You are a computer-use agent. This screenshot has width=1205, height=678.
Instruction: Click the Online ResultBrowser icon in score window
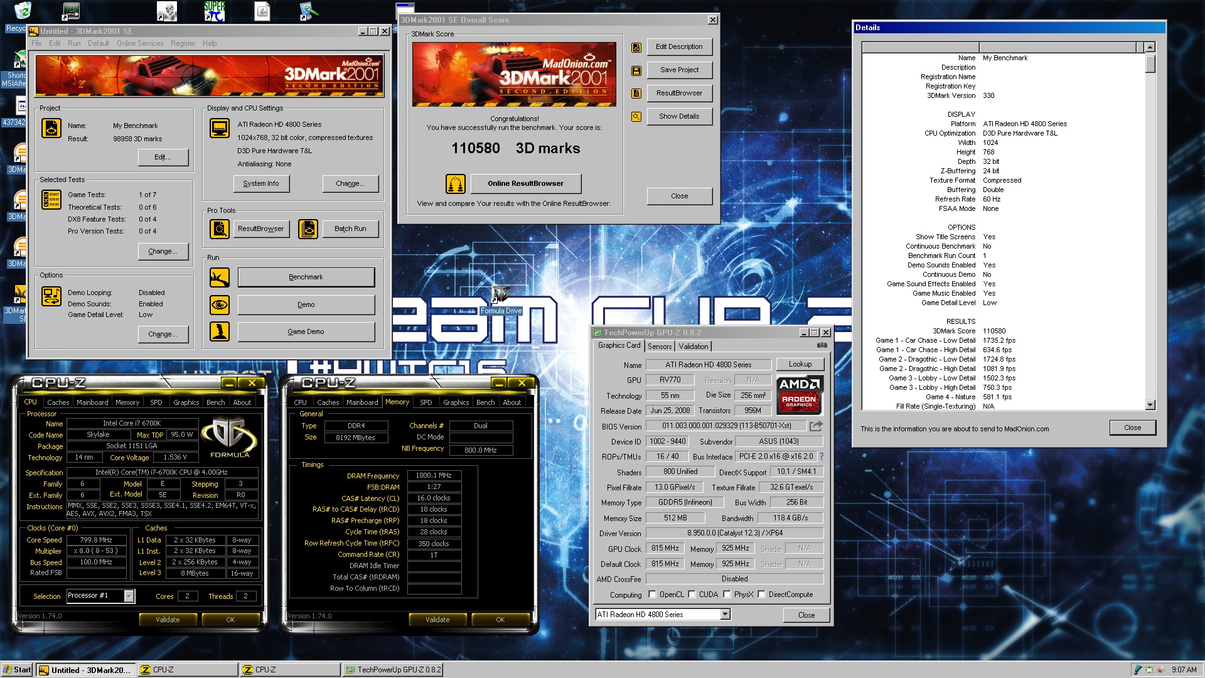pos(456,184)
